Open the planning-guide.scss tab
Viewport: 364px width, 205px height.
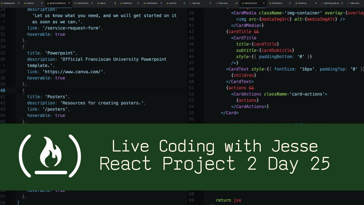point(332,3)
